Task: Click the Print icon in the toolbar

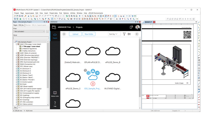Action: [22, 16]
